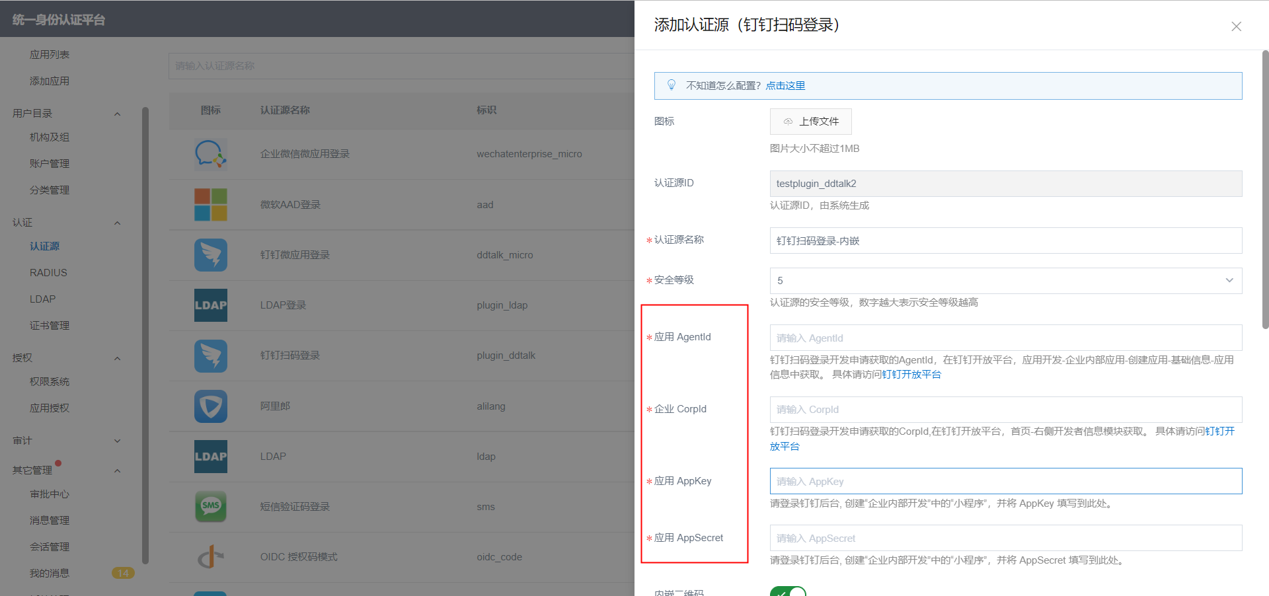Click the 点击这里 help link

click(785, 86)
